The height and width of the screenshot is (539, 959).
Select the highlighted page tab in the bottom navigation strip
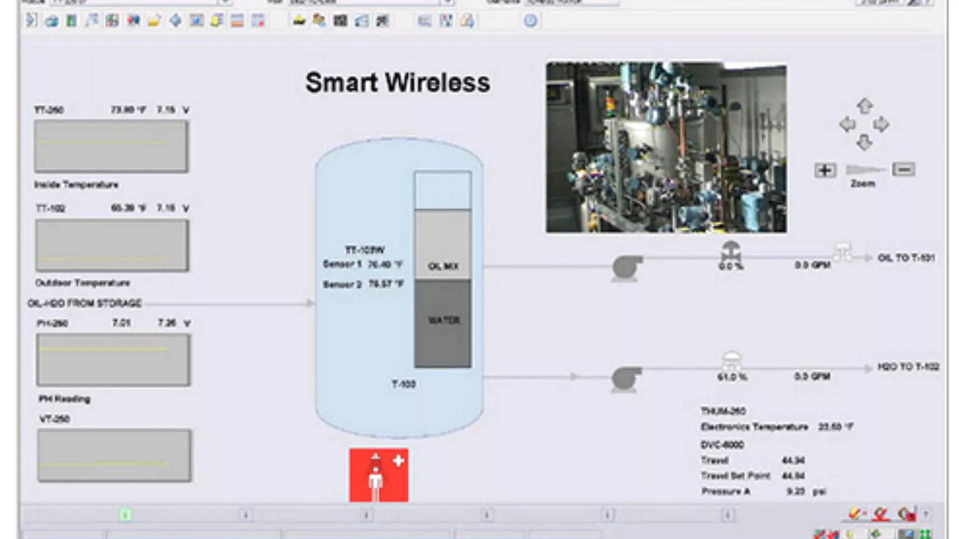click(125, 515)
